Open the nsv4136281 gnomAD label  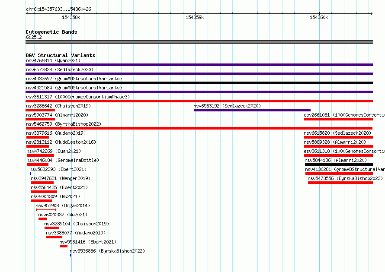click(x=345, y=169)
